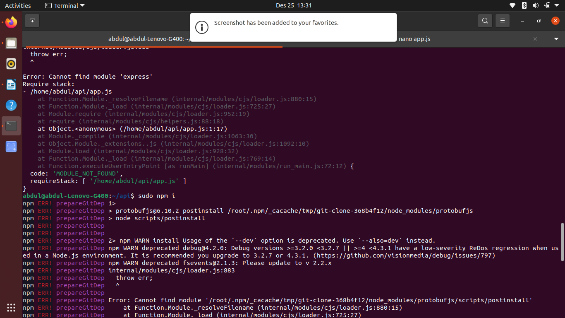Open the Help application from the dock
The image size is (565, 318).
pos(11,105)
